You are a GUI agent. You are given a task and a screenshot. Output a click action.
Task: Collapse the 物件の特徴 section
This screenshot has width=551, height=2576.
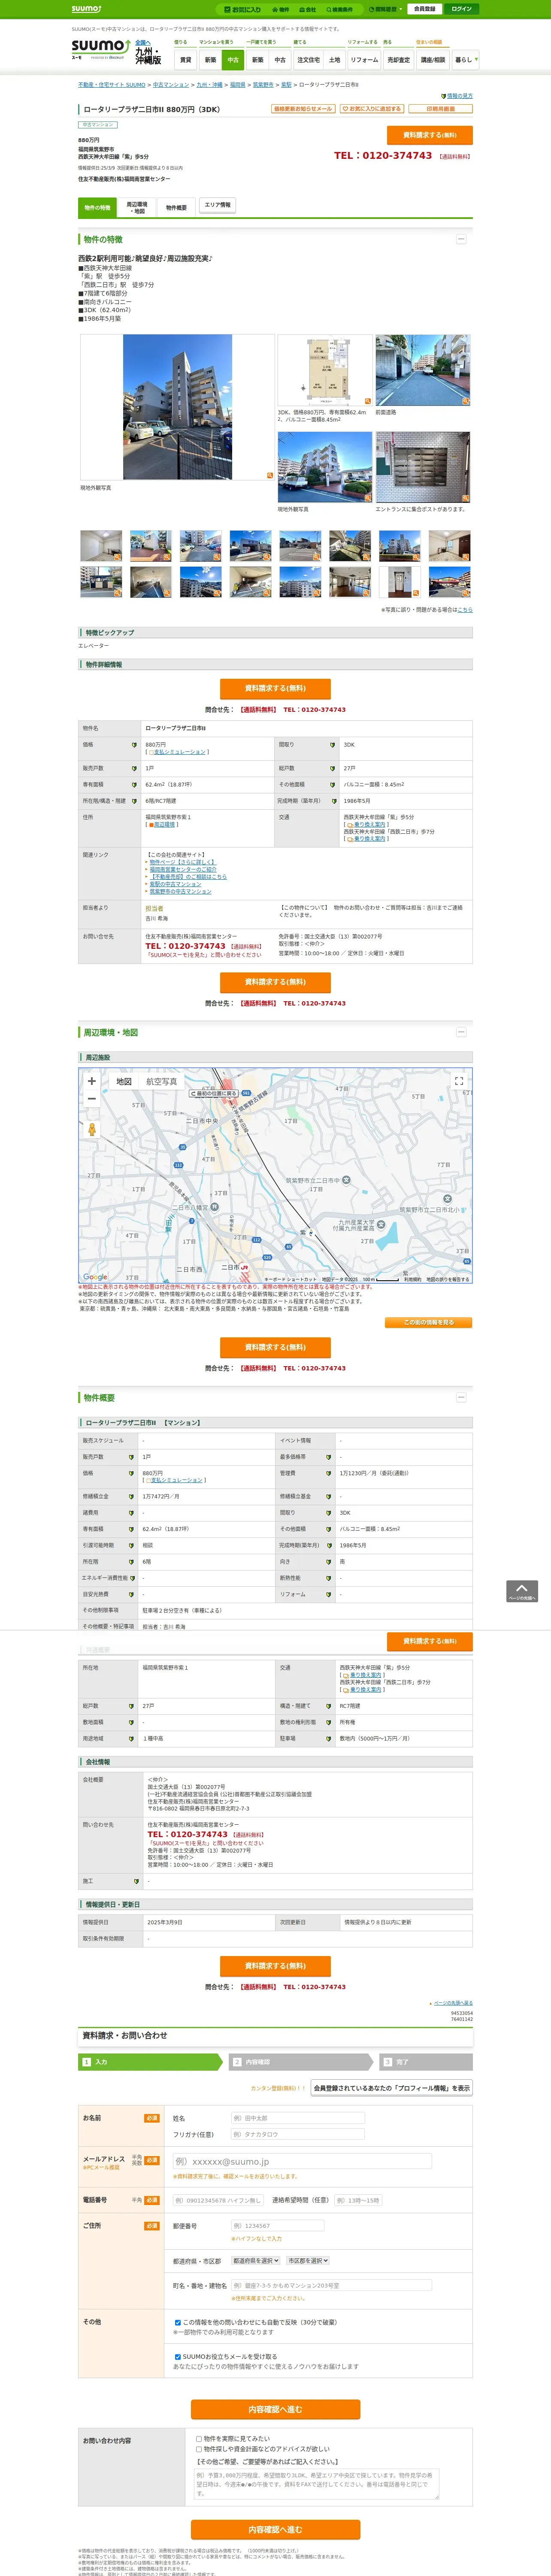461,239
